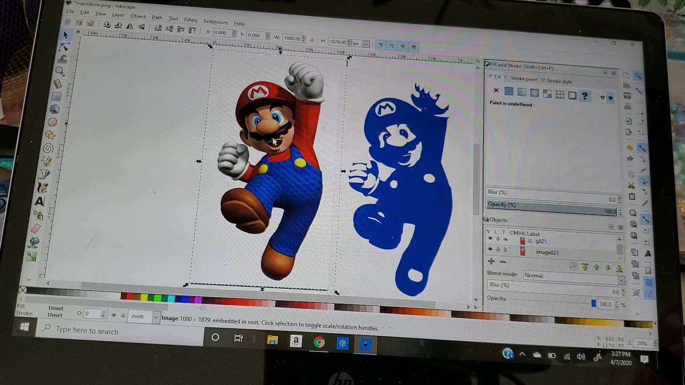Expand the g825 group in Objects
The image size is (685, 385).
tap(530, 241)
